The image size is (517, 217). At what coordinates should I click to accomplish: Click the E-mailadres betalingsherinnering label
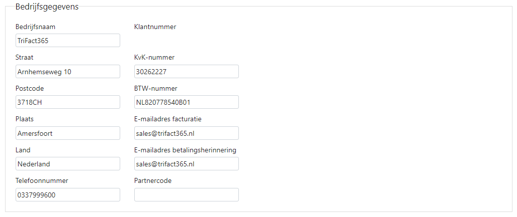185,150
